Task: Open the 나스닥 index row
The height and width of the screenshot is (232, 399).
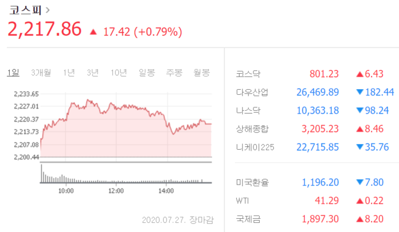Action: click(248, 110)
